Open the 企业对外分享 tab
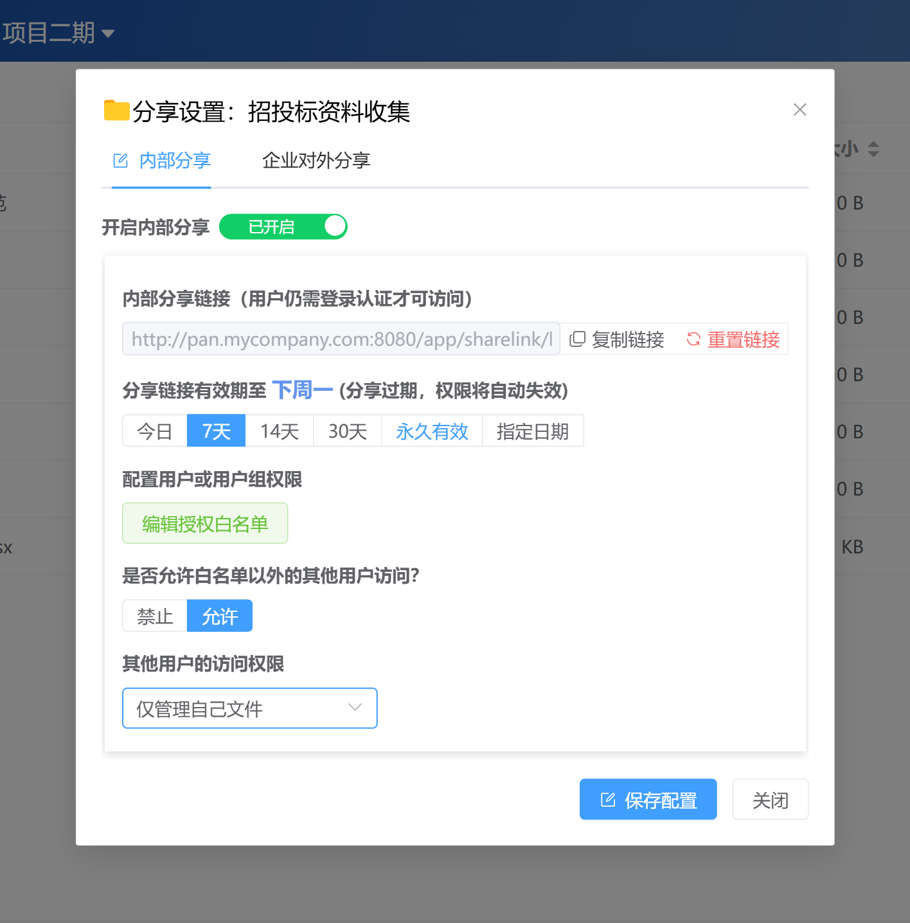The image size is (910, 923). pyautogui.click(x=316, y=161)
